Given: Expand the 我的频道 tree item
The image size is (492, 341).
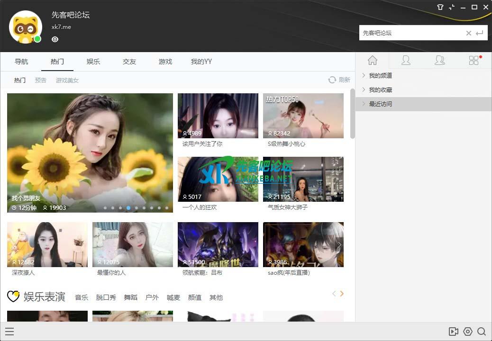Looking at the screenshot, I should [380, 75].
